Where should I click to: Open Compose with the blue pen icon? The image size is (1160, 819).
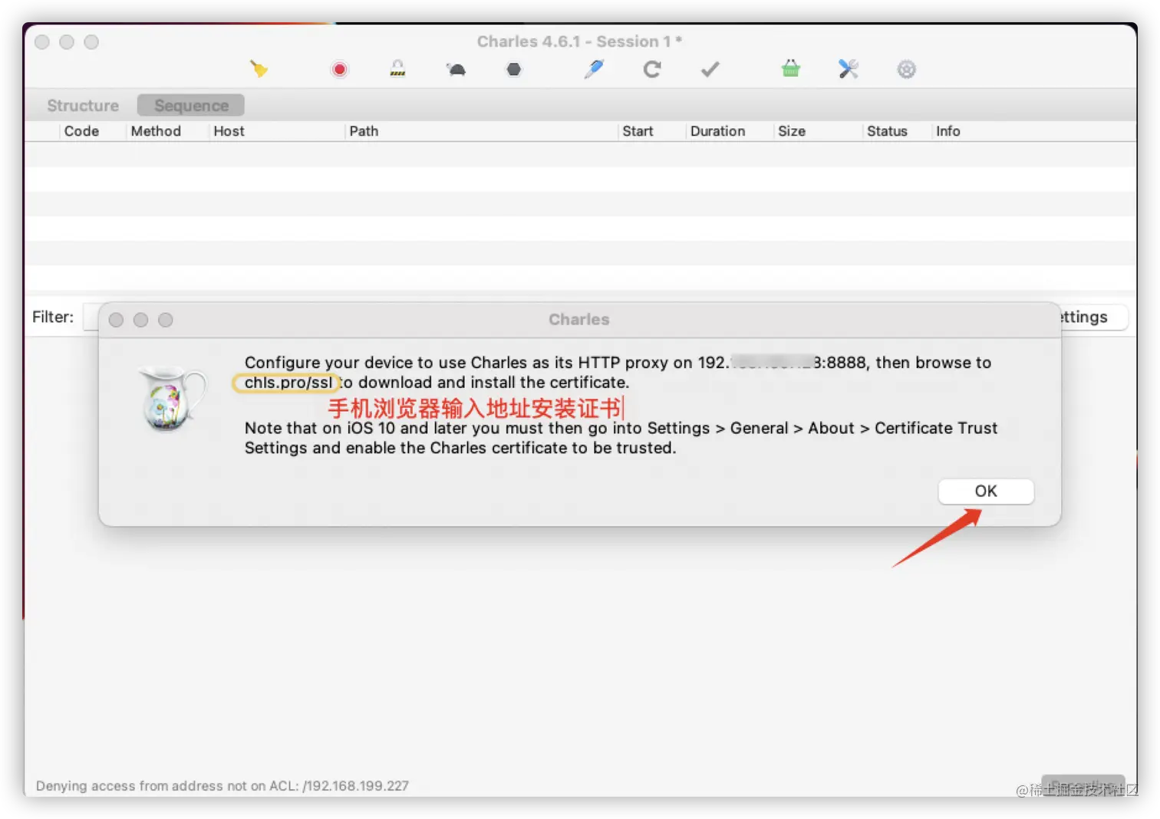[594, 69]
